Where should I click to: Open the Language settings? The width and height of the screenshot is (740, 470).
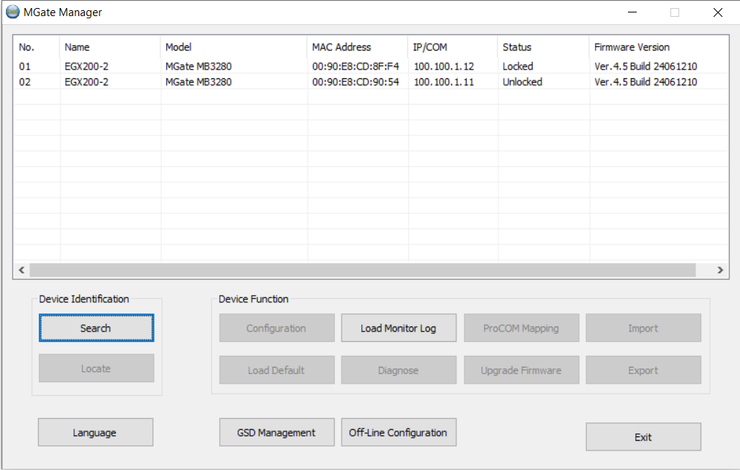tap(95, 432)
